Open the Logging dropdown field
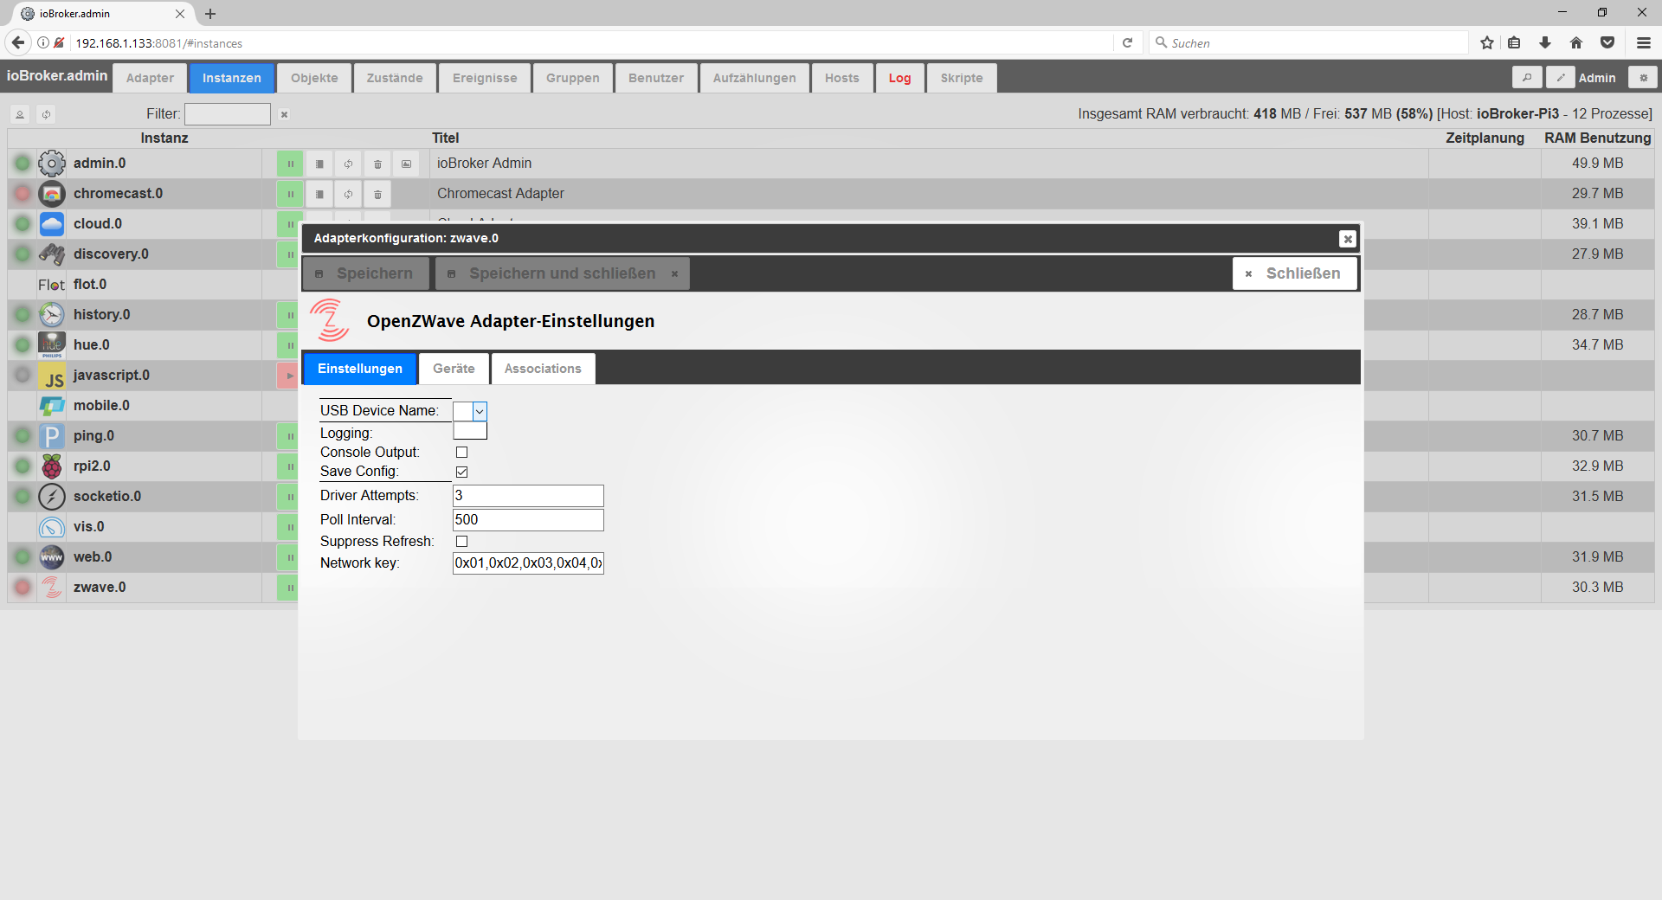The width and height of the screenshot is (1662, 900). point(470,431)
